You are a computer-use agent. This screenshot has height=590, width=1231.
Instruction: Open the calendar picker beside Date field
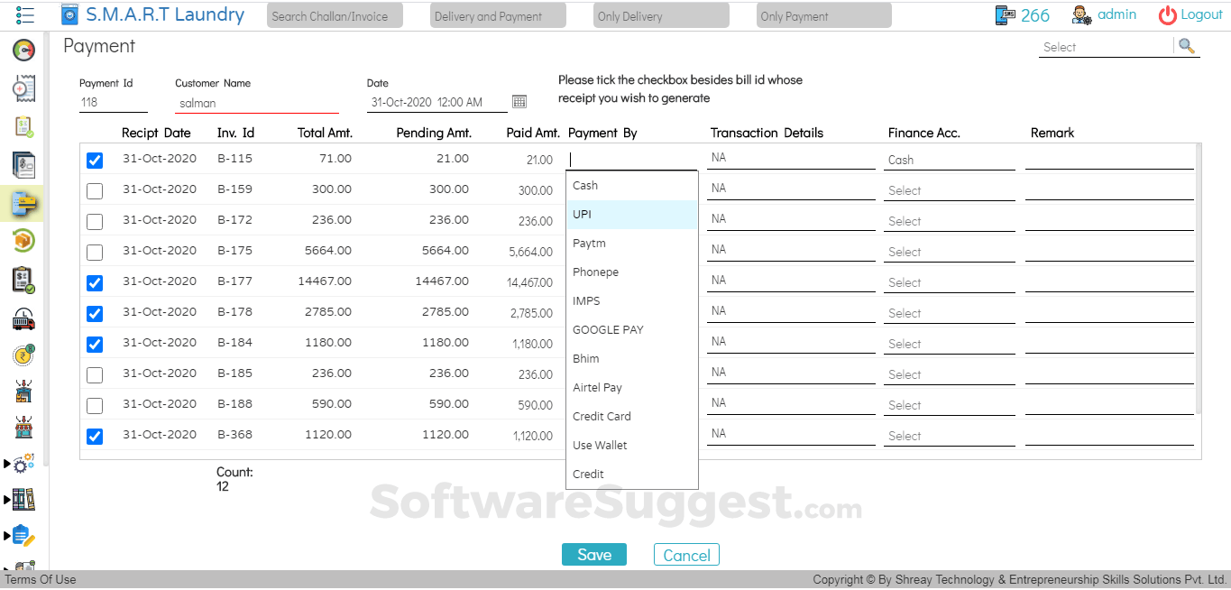[519, 102]
